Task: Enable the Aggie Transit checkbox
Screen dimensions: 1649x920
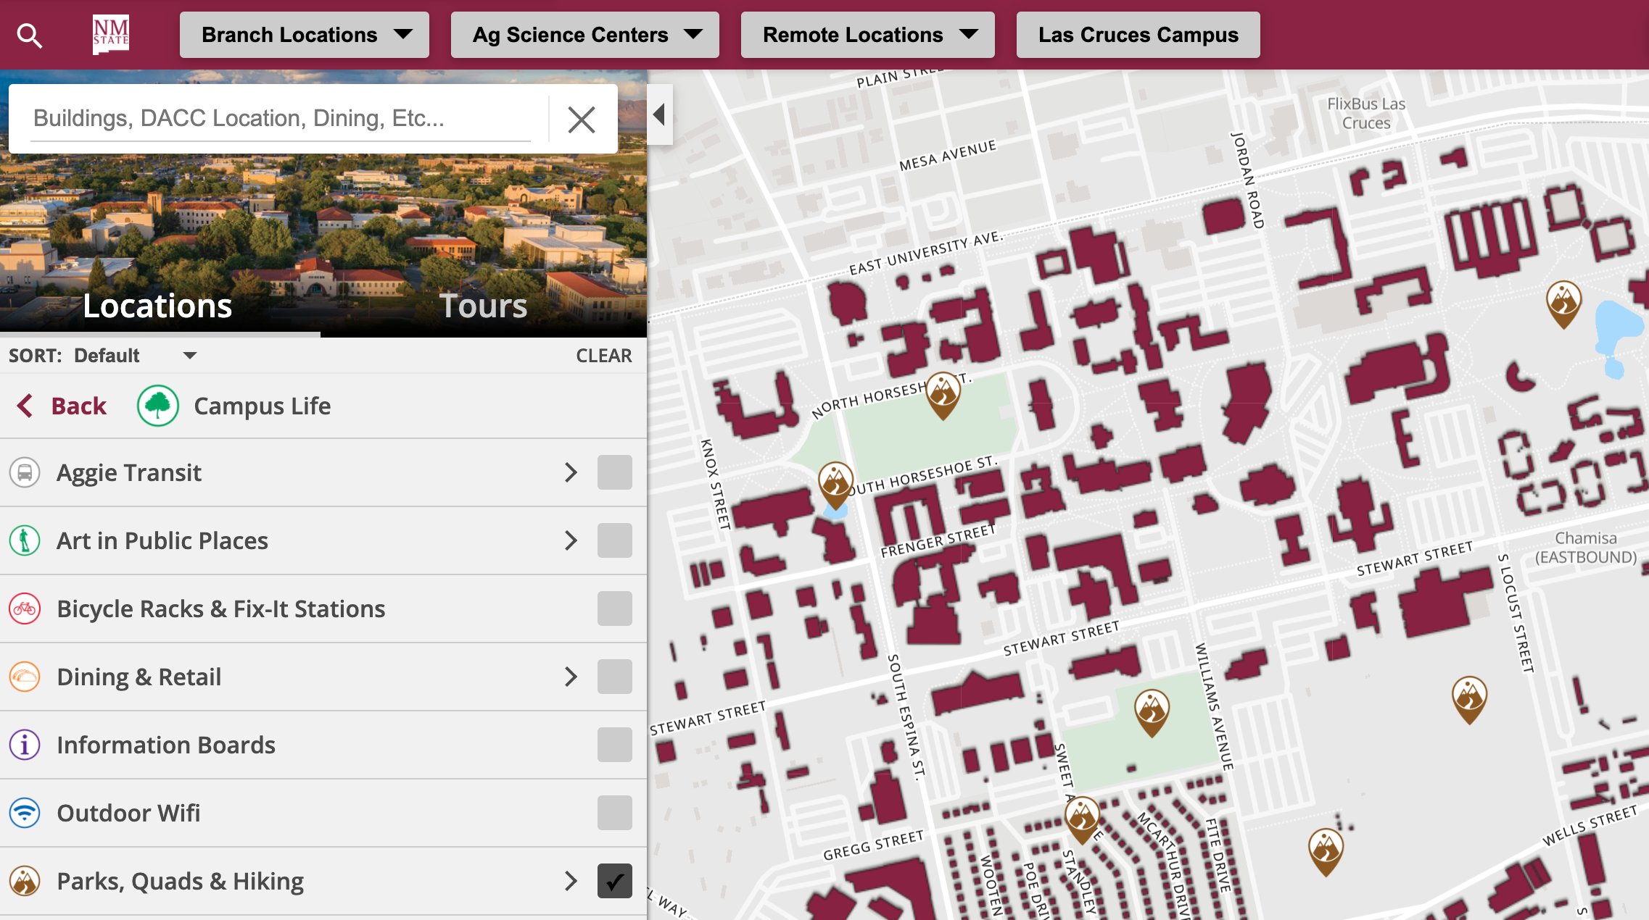Action: pyautogui.click(x=614, y=473)
